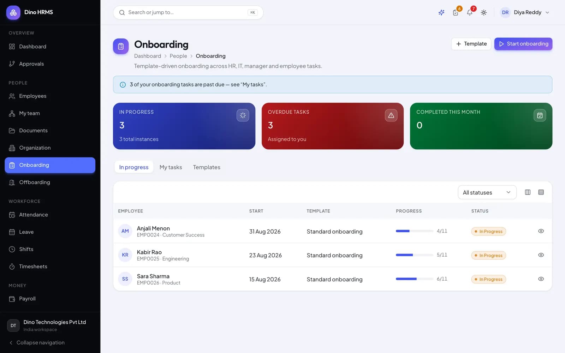The width and height of the screenshot is (565, 353).
Task: Click the Attendance calendar-clock icon
Action: click(x=12, y=215)
